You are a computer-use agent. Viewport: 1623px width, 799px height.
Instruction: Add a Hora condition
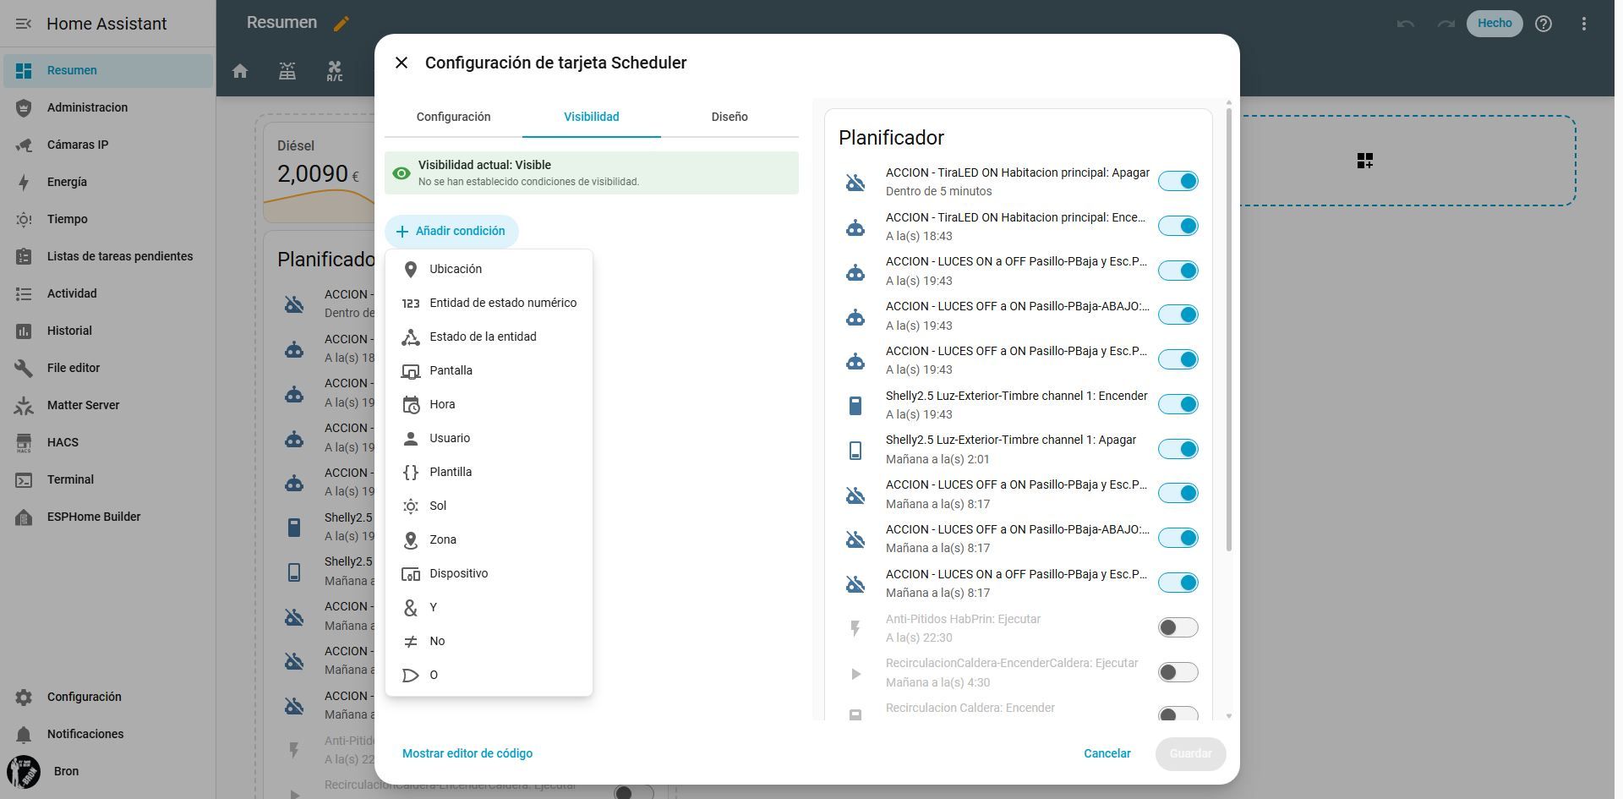pyautogui.click(x=489, y=404)
